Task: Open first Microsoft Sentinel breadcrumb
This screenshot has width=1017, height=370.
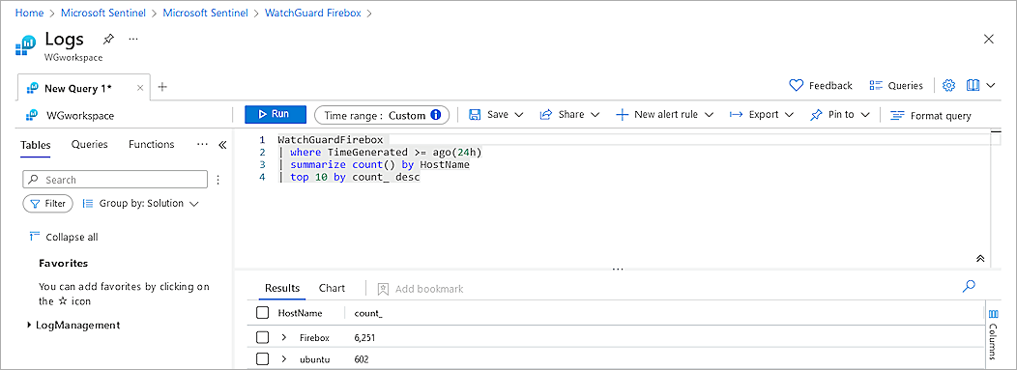Action: (103, 13)
